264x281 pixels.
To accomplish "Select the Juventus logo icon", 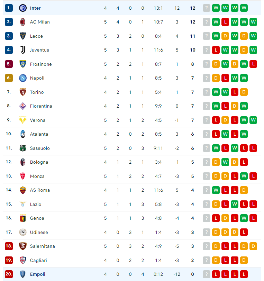I will click(x=23, y=50).
